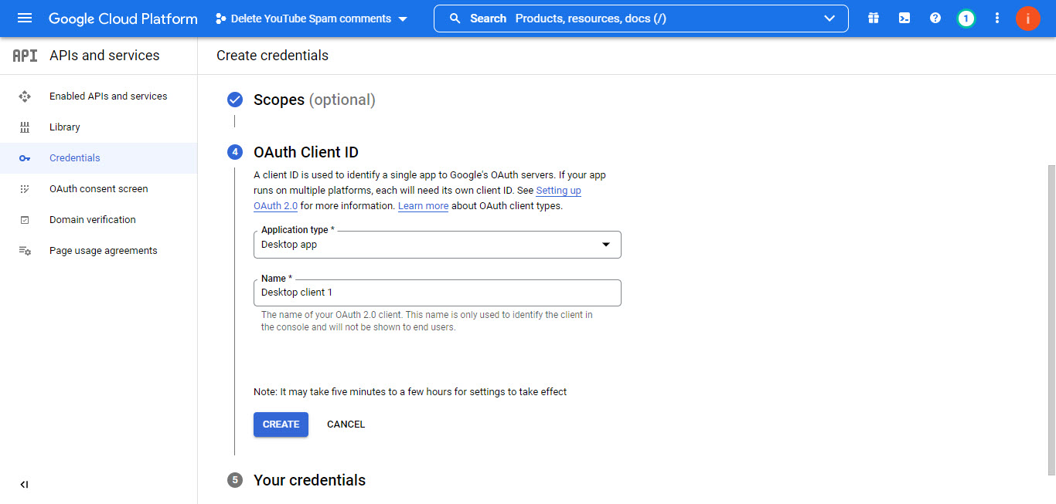This screenshot has height=504, width=1056.
Task: Open the account avatar menu
Action: point(1028,19)
